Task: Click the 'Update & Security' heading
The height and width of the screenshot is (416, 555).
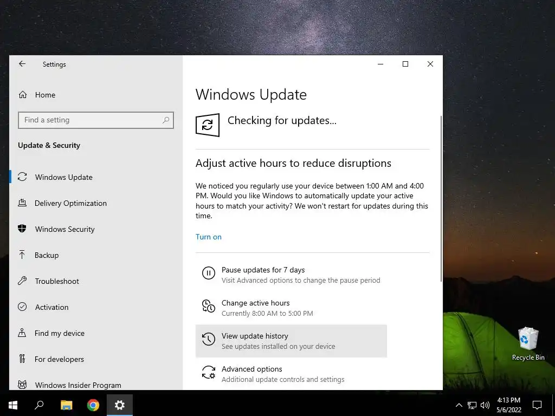Action: point(49,145)
